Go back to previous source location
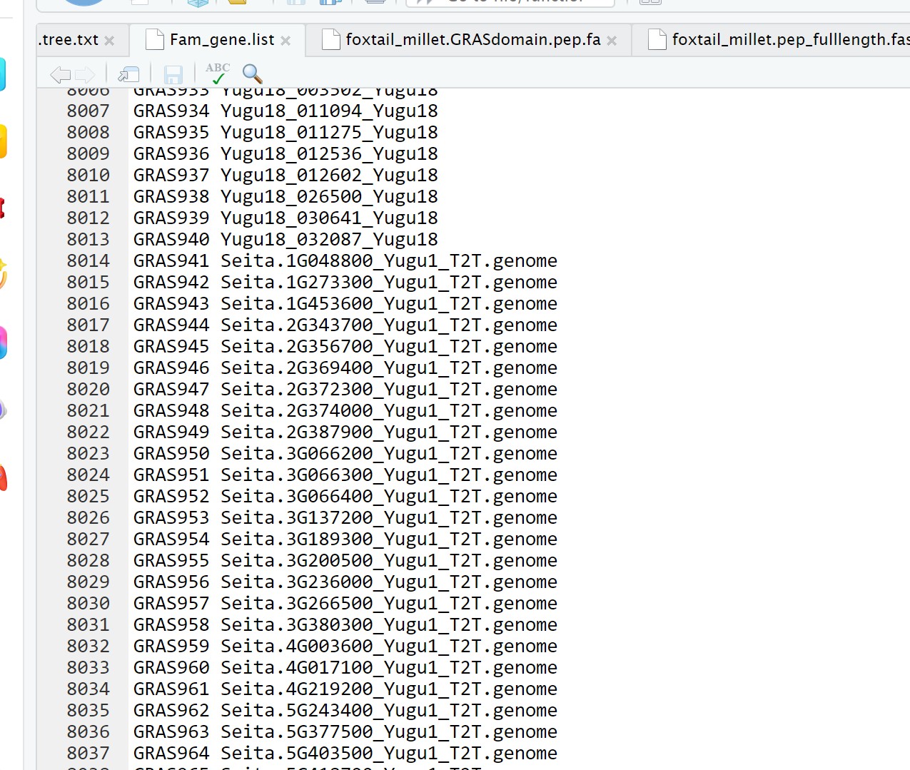Viewport: 910px width, 770px height. tap(60, 74)
